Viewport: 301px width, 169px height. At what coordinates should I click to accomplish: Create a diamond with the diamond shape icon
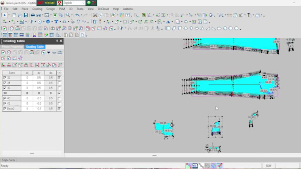pyautogui.click(x=185, y=28)
